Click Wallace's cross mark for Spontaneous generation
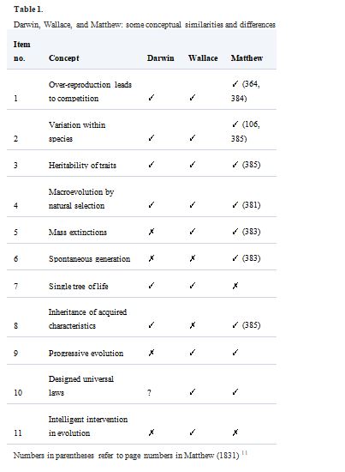 coord(193,258)
